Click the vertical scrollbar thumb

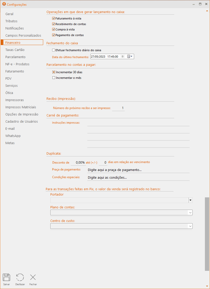coord(207,234)
